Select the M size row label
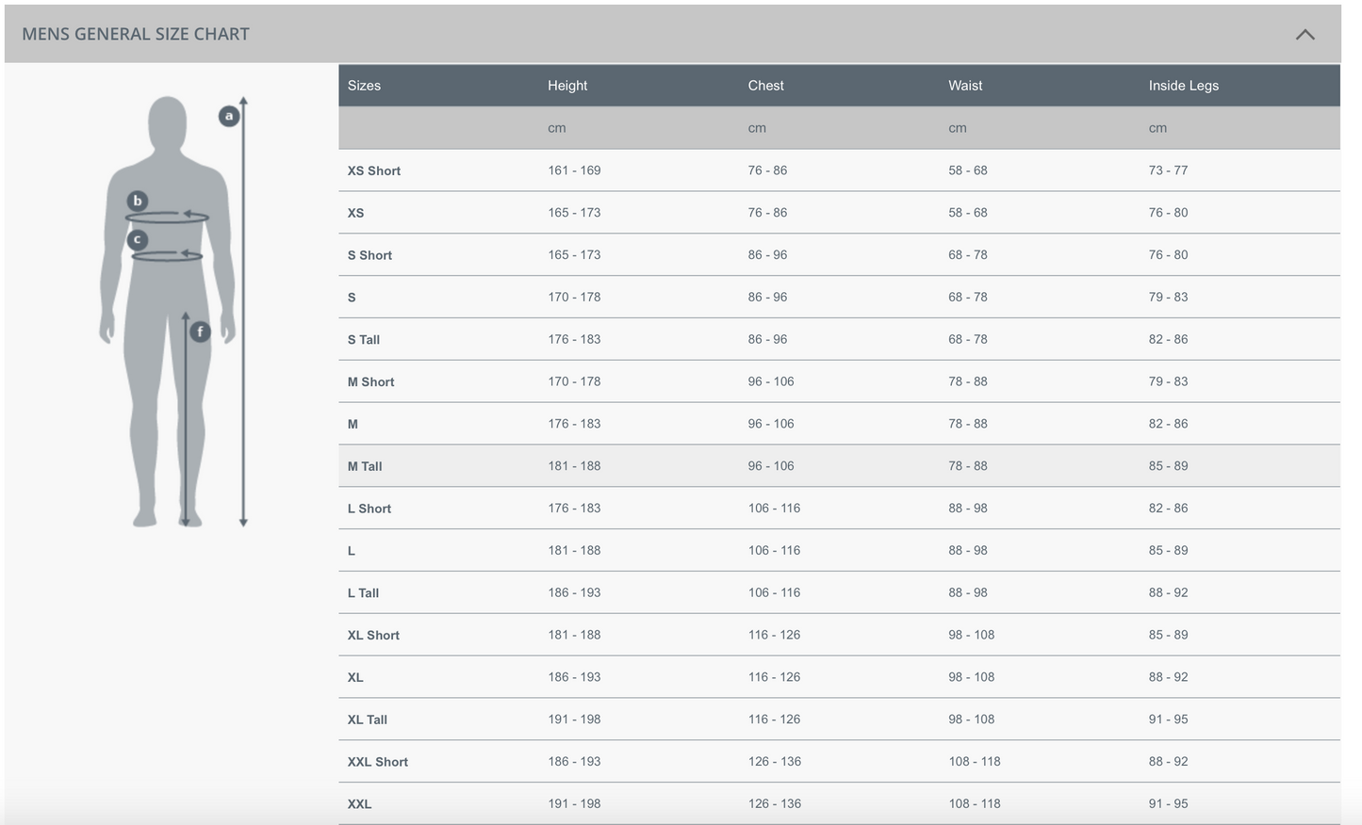Screen dimensions: 1362x825 click(x=353, y=424)
